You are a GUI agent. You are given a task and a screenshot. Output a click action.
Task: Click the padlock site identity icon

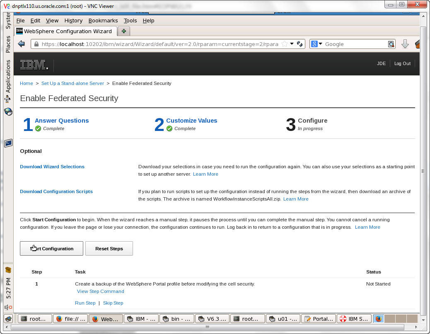coord(36,44)
